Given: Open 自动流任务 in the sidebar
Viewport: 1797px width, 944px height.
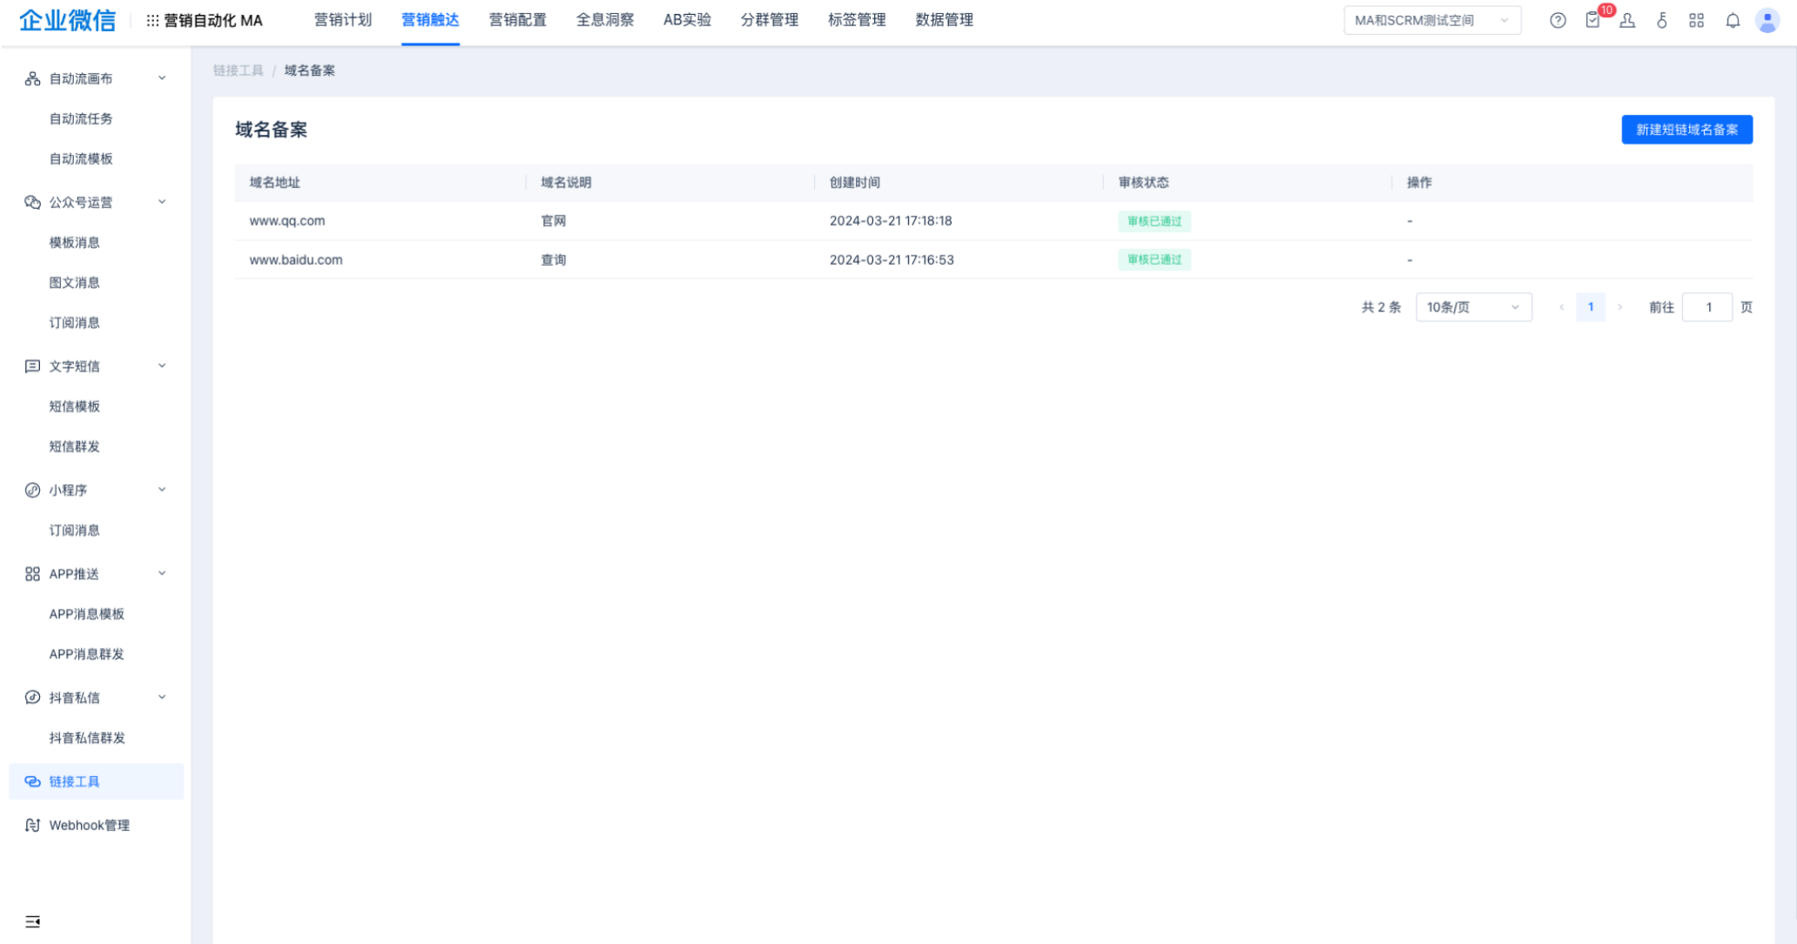Looking at the screenshot, I should click(x=81, y=118).
